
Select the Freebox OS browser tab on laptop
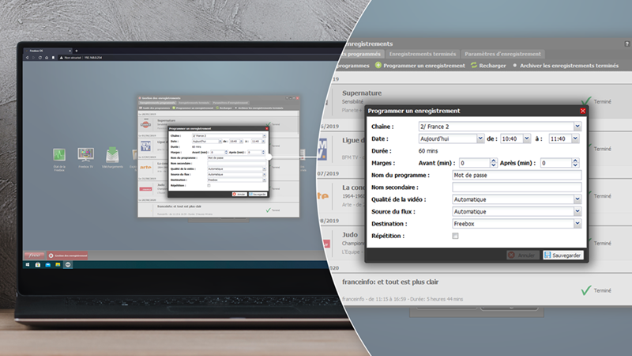(48, 51)
